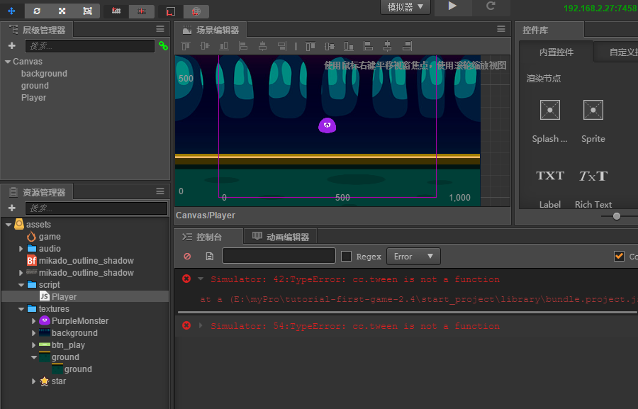Align selected nodes to vertical center
Viewport: 638px width, 409px height.
[x=205, y=46]
